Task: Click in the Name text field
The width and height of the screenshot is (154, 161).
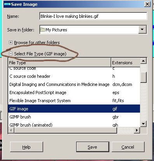Action: point(93,16)
